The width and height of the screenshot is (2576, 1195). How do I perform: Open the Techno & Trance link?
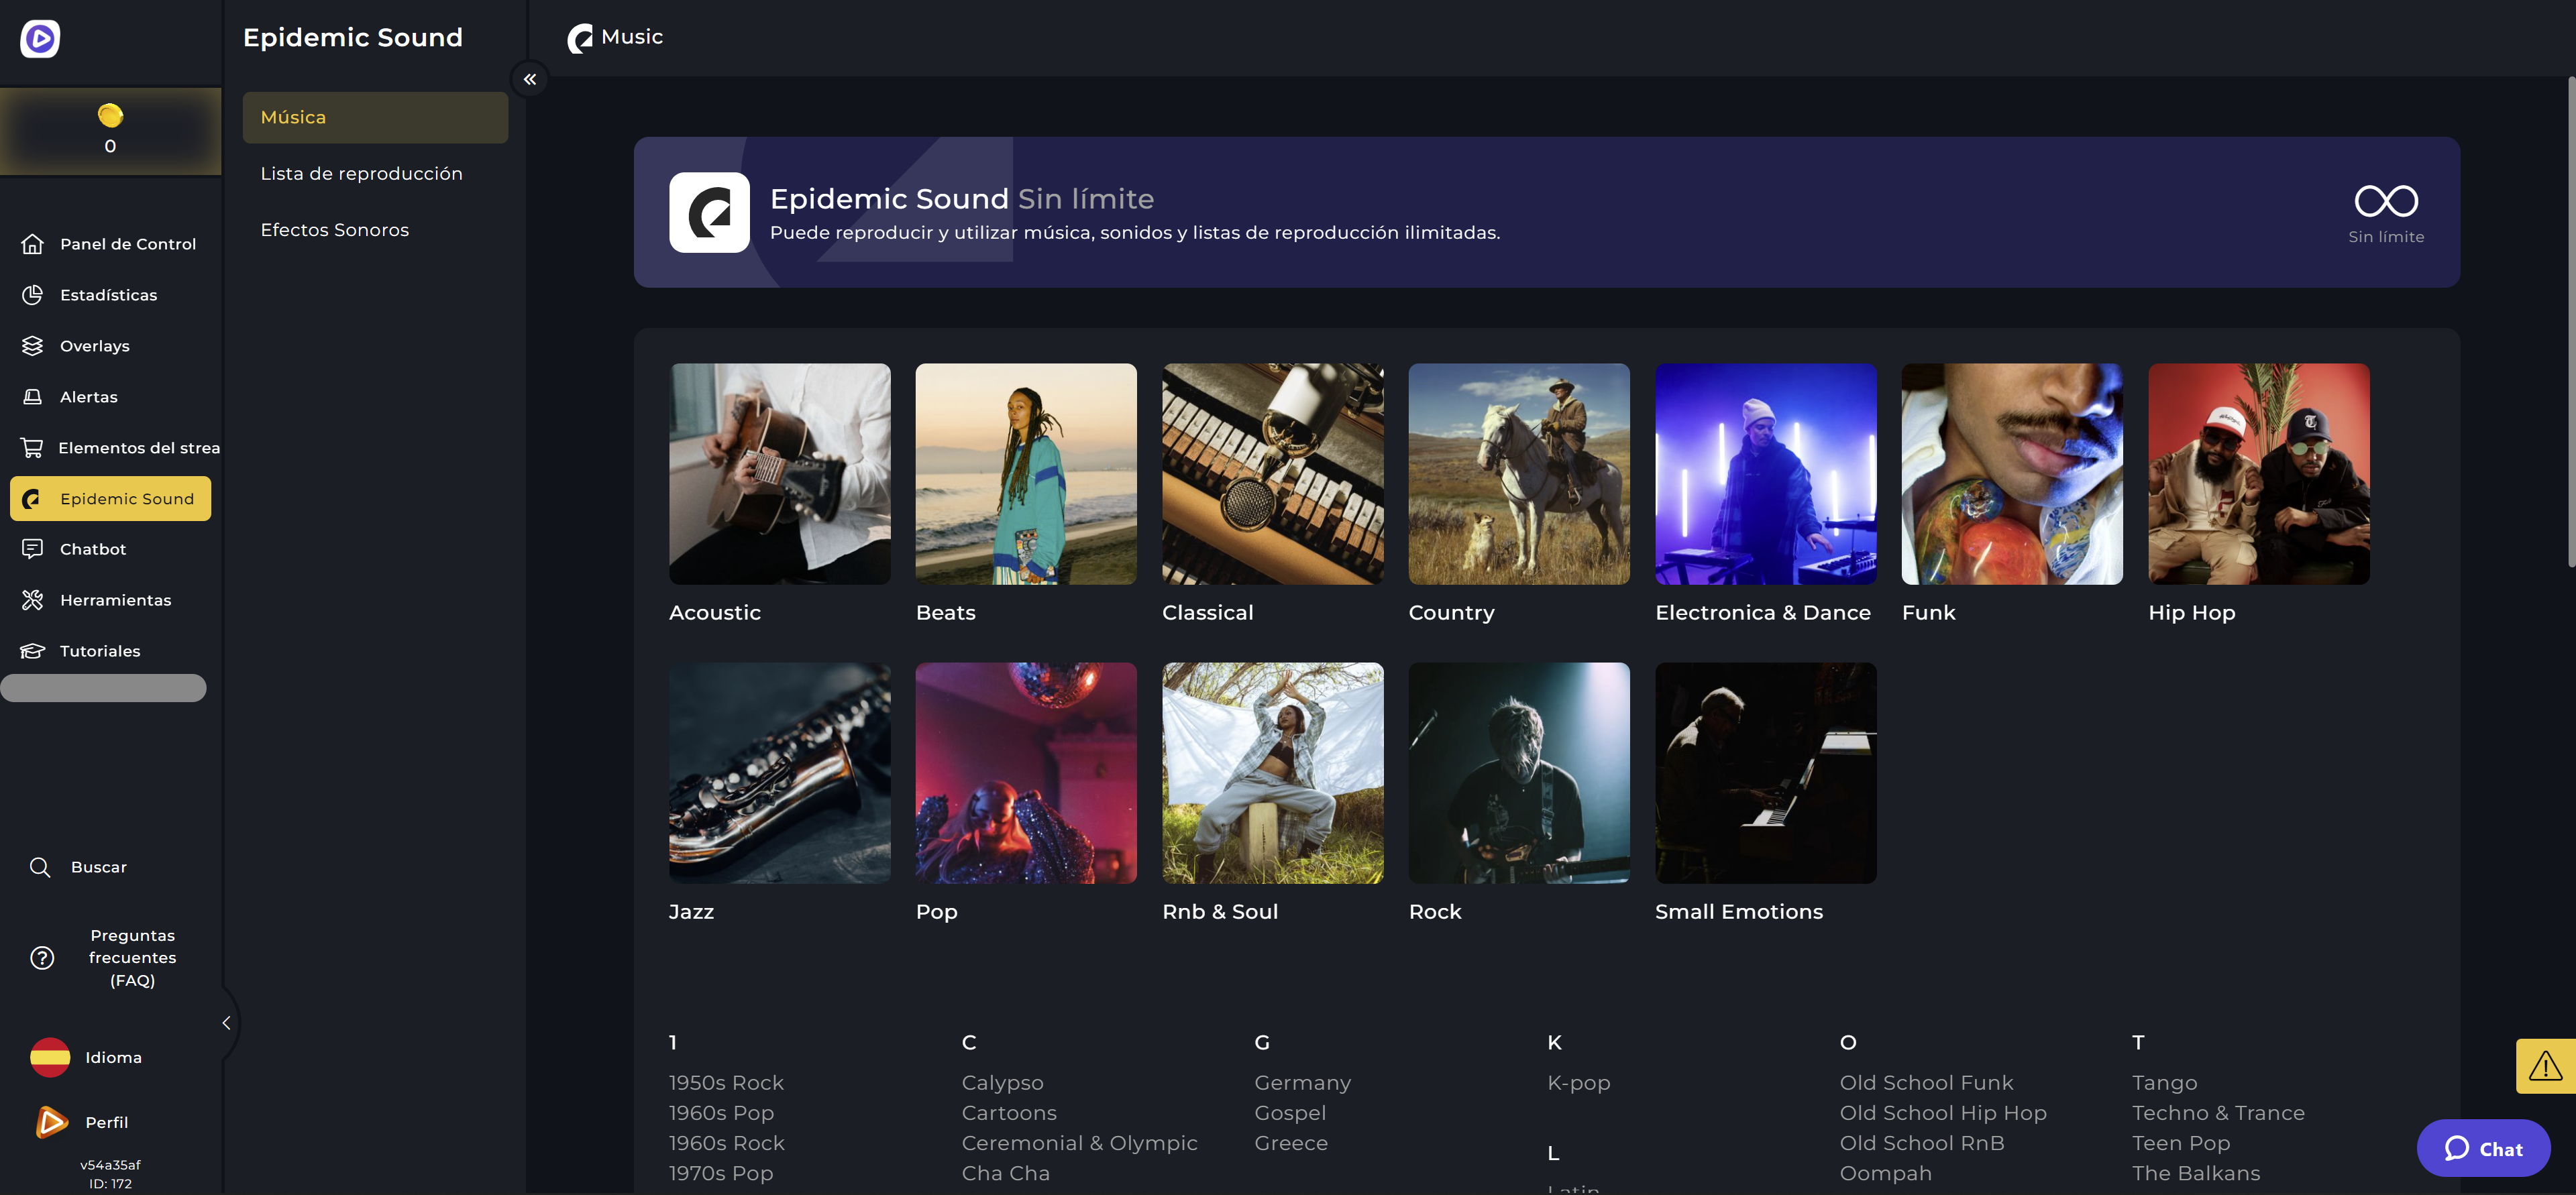pyautogui.click(x=2218, y=1113)
